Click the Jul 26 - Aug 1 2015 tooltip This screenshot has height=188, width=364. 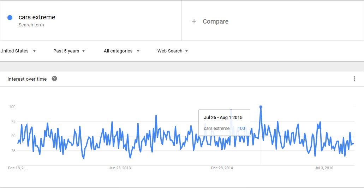(x=223, y=118)
